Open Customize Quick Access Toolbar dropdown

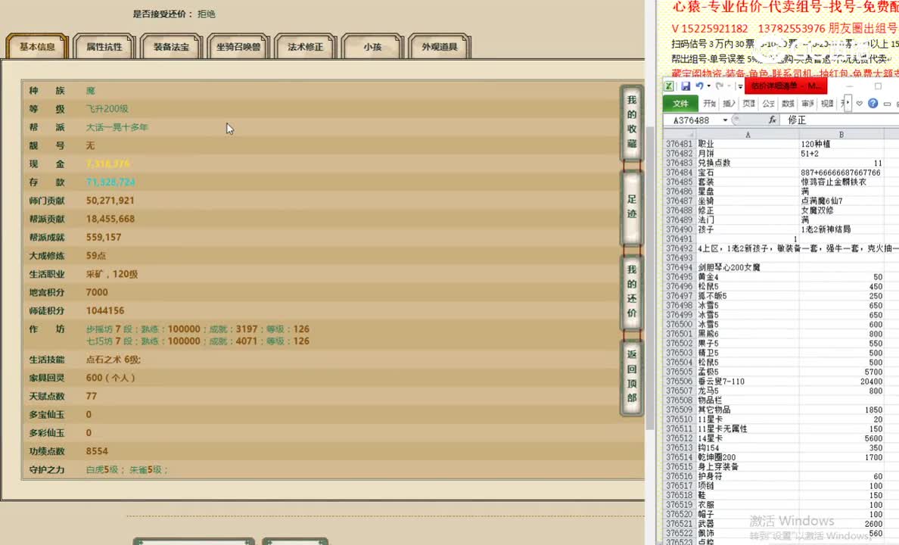coord(739,86)
